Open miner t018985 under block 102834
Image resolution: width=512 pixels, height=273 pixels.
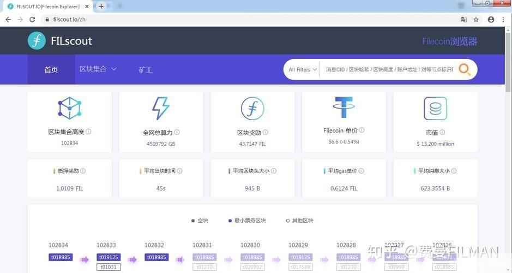click(x=61, y=257)
